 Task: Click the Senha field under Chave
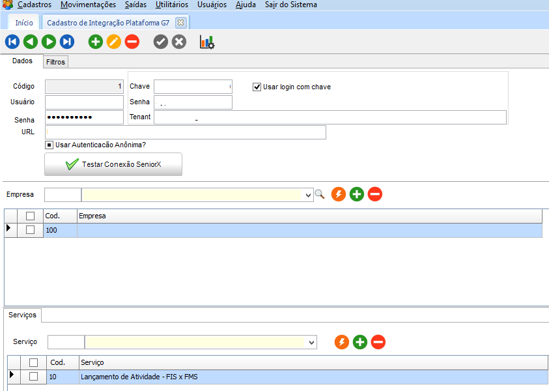click(193, 102)
